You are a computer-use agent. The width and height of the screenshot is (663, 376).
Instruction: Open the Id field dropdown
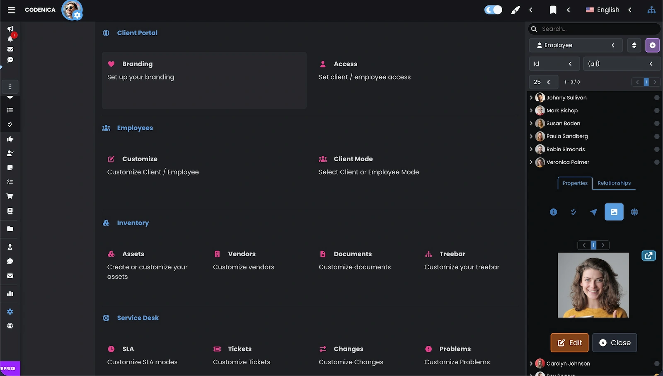pos(554,63)
